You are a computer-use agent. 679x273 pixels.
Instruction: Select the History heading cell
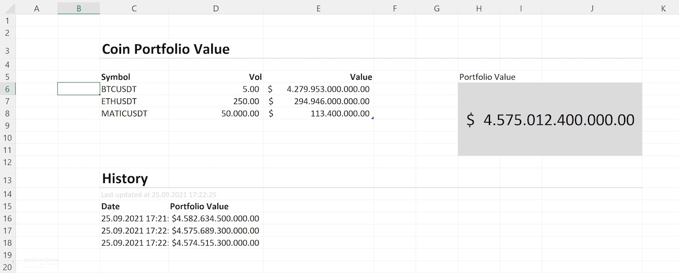(x=125, y=179)
